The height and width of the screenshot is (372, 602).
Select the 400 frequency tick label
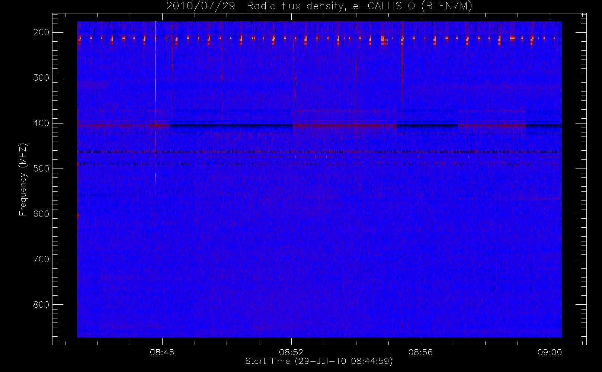[x=41, y=123]
